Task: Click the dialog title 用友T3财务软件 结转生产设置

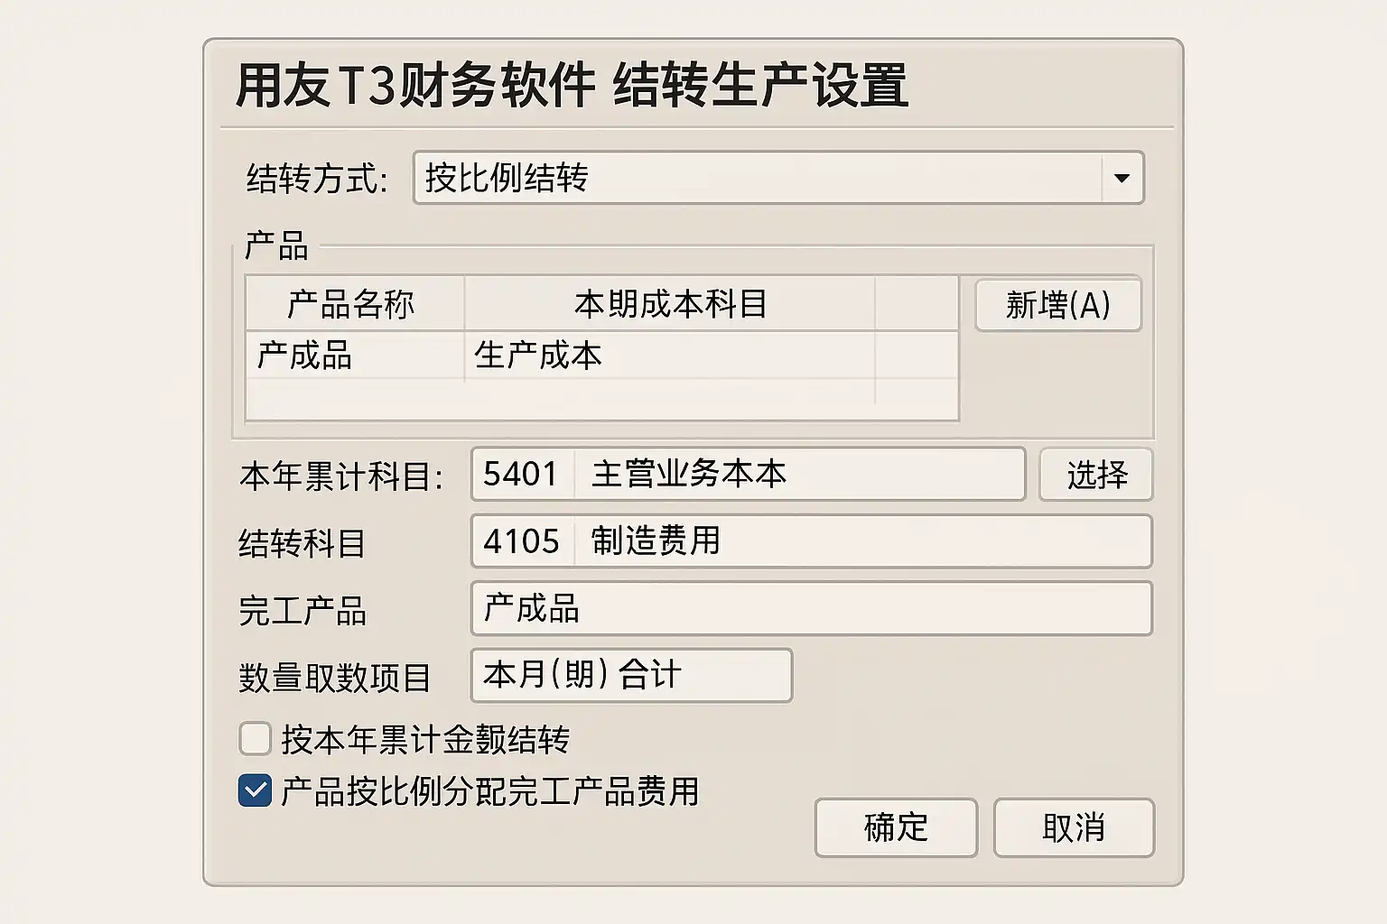Action: 572,87
